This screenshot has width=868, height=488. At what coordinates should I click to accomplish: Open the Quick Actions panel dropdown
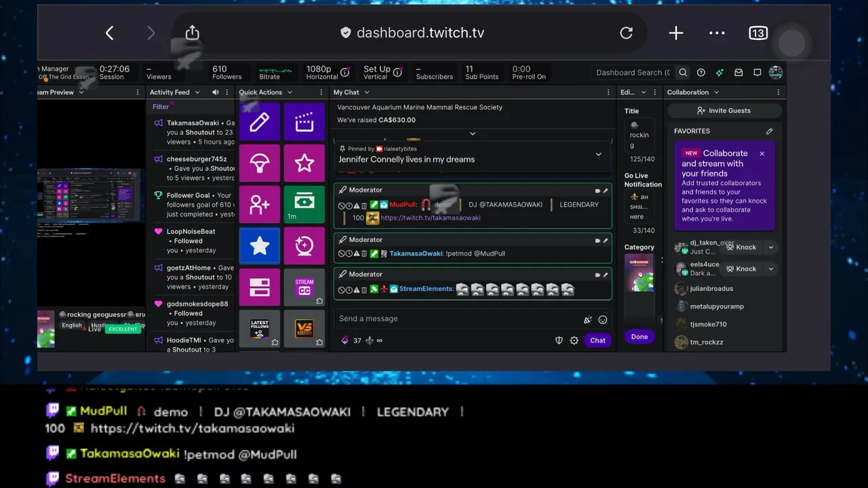[x=290, y=92]
